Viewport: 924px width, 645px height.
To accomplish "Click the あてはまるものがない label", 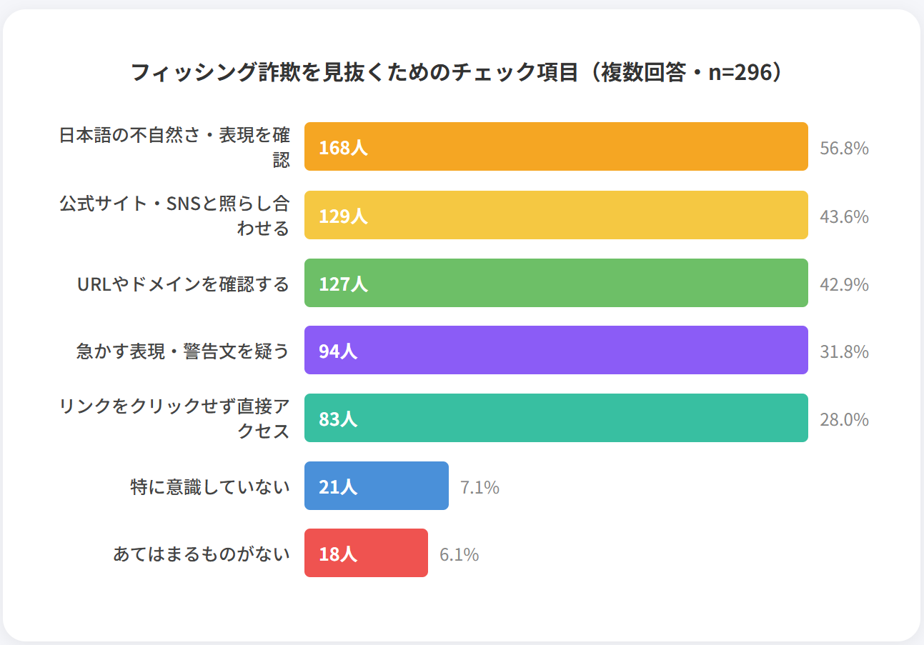I will (201, 554).
